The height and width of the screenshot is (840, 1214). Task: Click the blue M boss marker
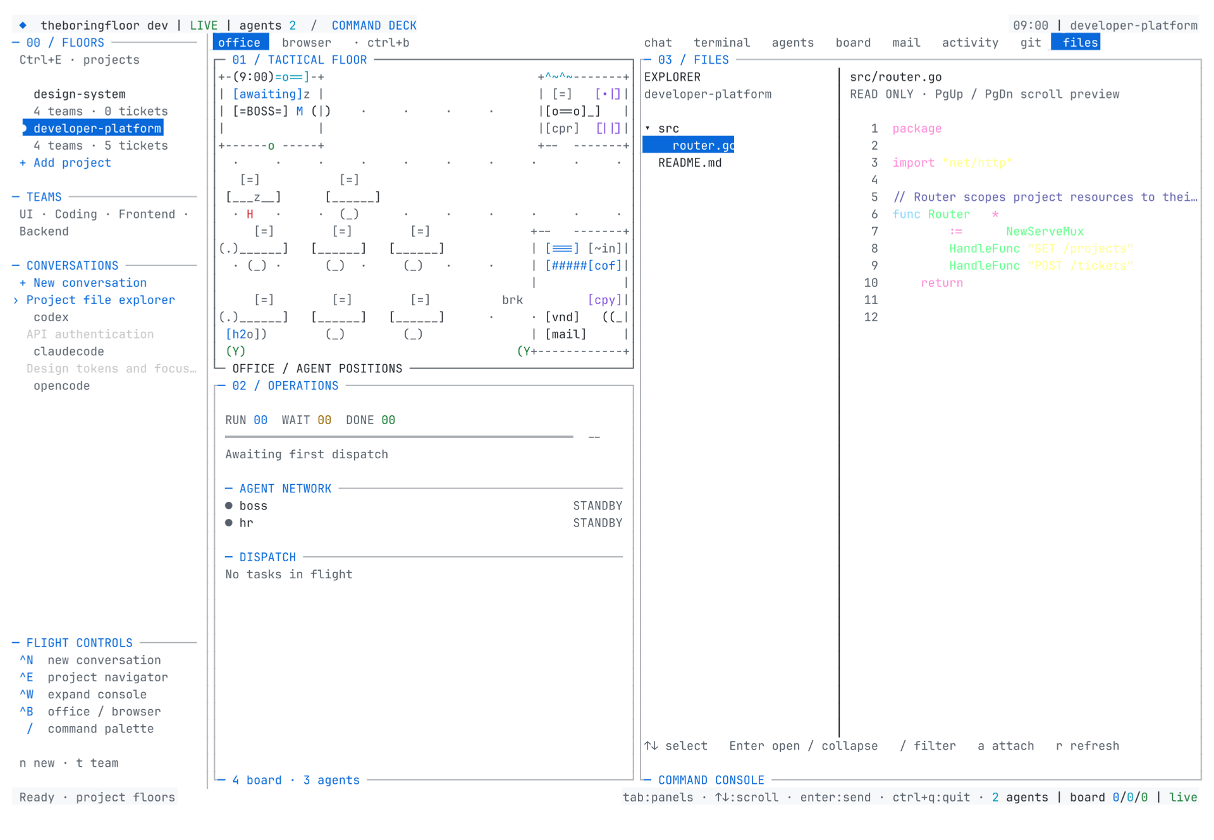pyautogui.click(x=300, y=111)
